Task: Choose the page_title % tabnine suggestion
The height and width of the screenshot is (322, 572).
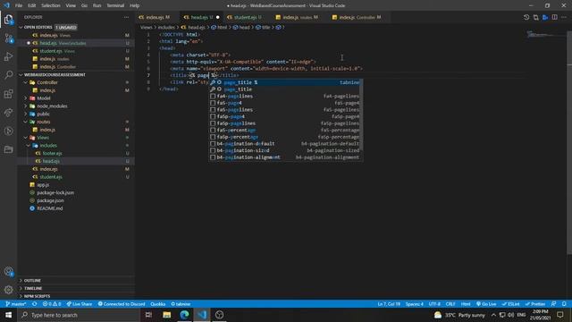Action: pyautogui.click(x=285, y=82)
